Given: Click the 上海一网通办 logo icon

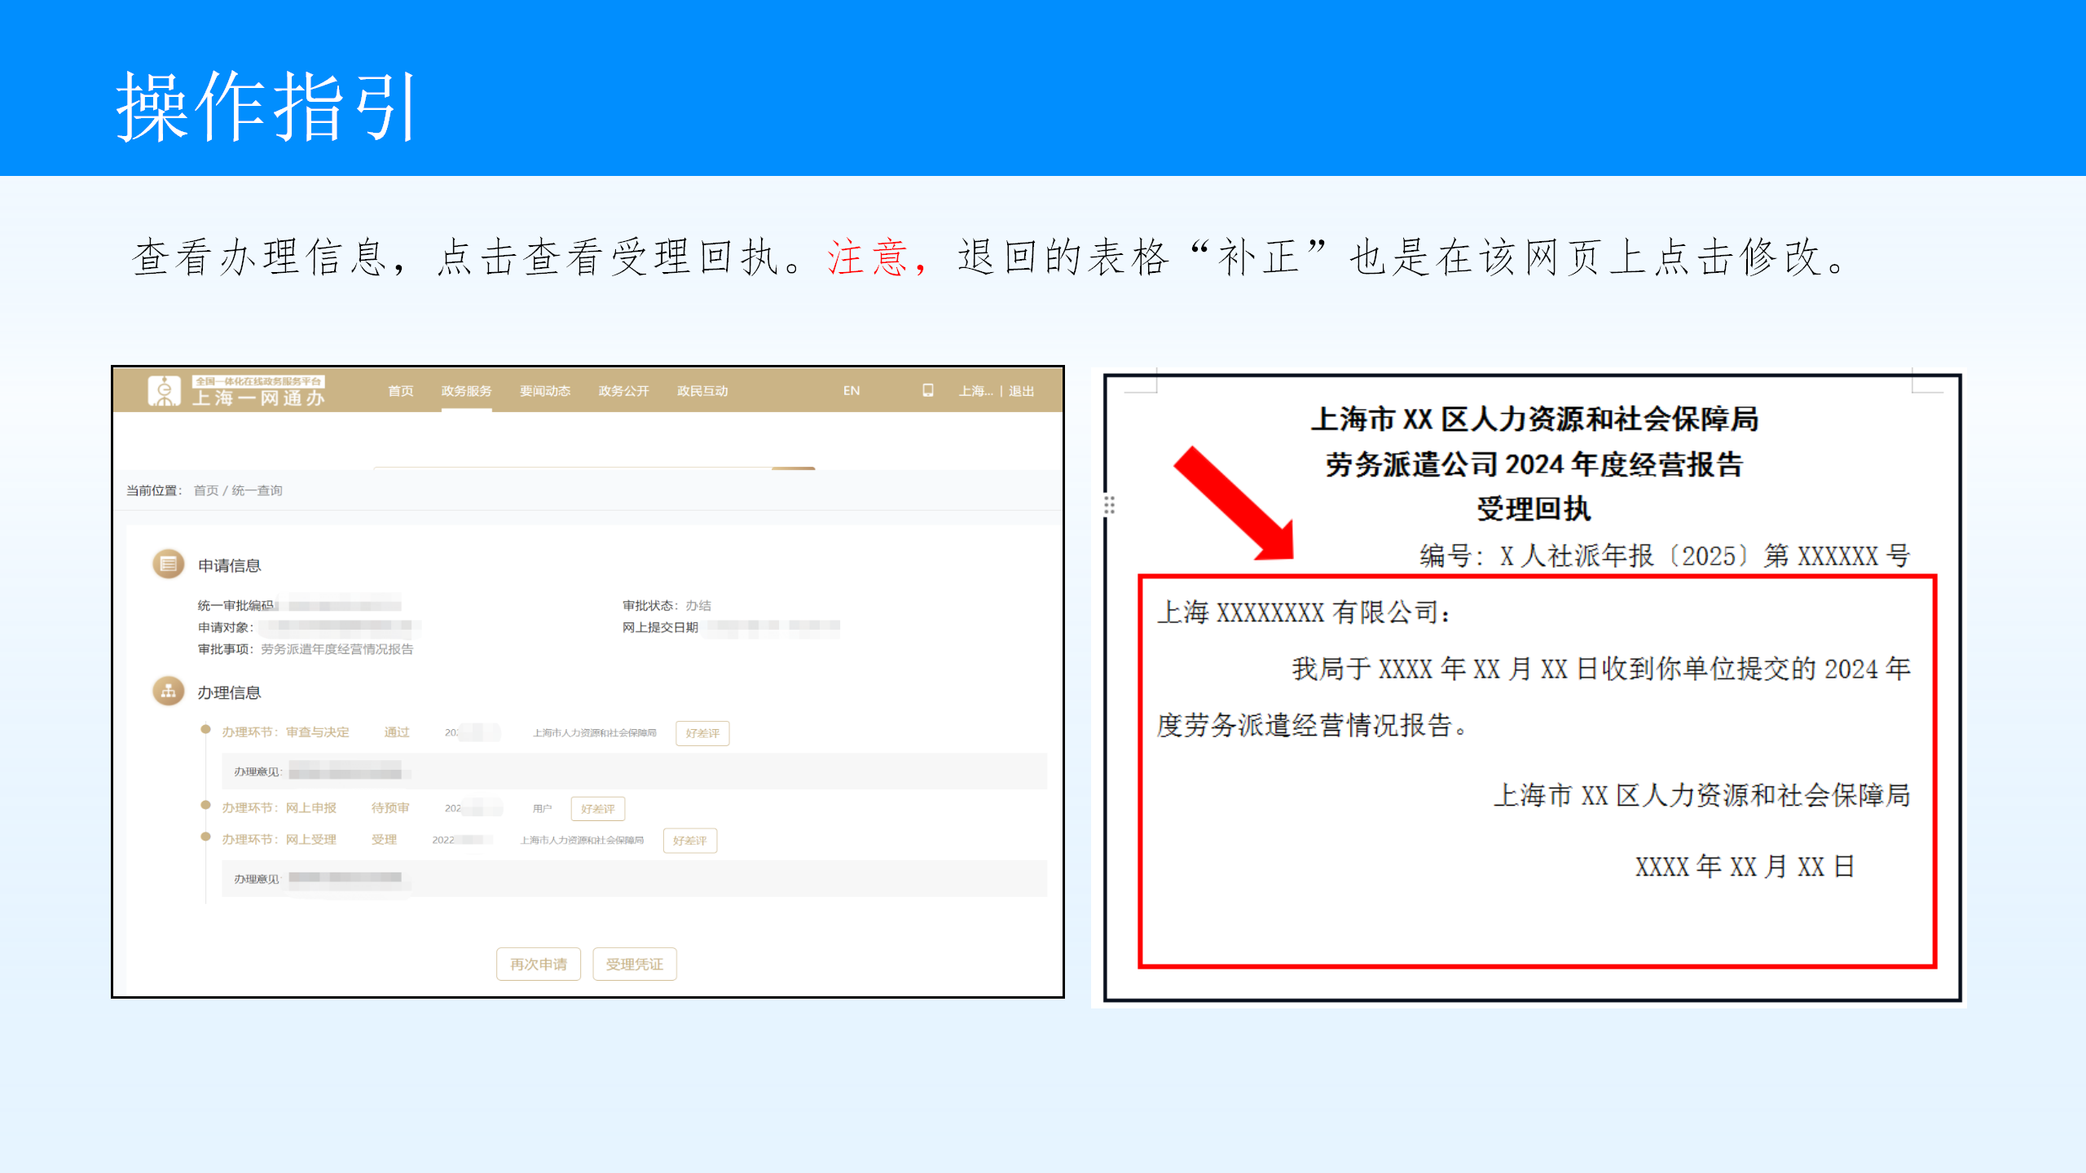Looking at the screenshot, I should pos(164,391).
